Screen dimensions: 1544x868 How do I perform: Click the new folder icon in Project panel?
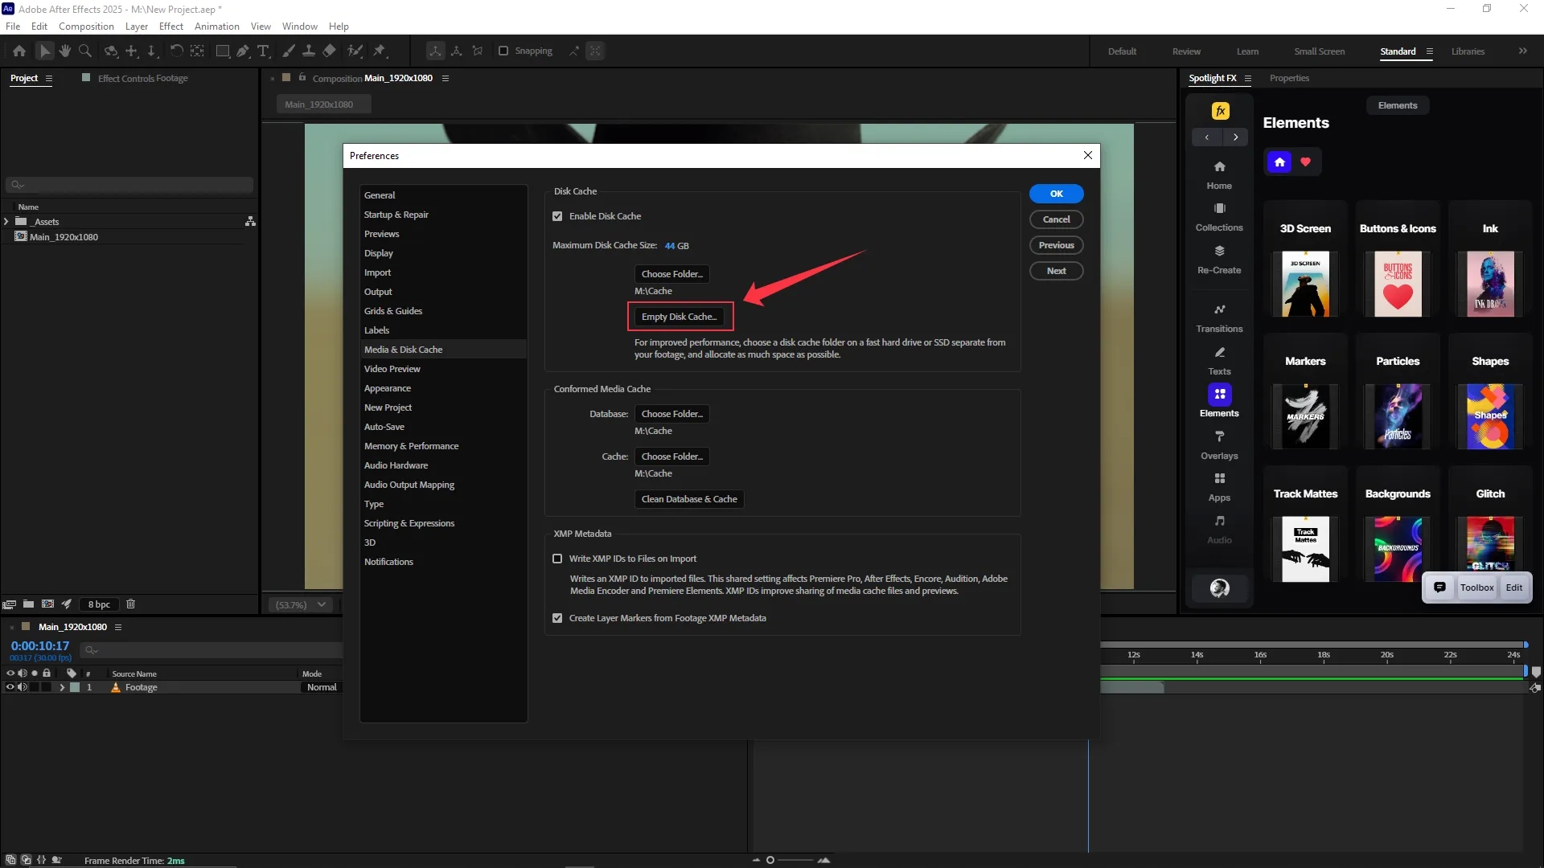coord(28,604)
